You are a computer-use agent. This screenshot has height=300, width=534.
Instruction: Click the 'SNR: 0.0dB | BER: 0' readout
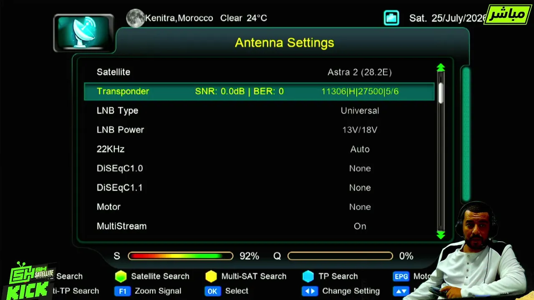coord(239,91)
